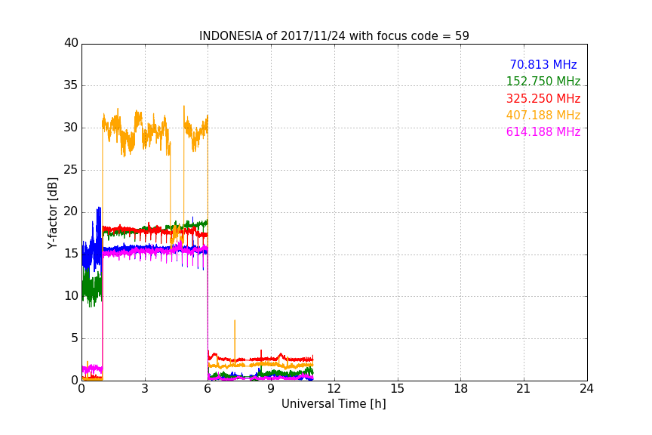This screenshot has height=435, width=652.
Task: Select the orange 407.188 MHz legend label
Action: pos(543,115)
